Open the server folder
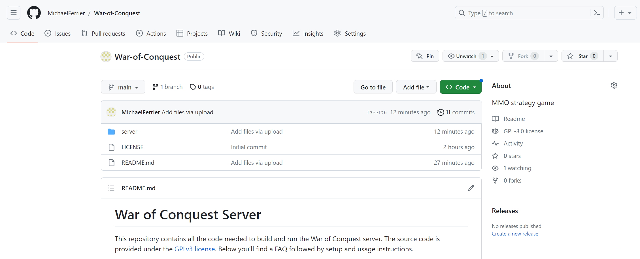The image size is (640, 259). click(129, 131)
